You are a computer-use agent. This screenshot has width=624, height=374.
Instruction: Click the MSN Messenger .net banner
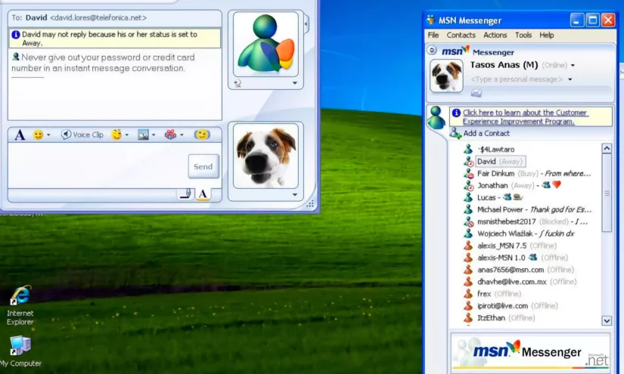tap(530, 352)
